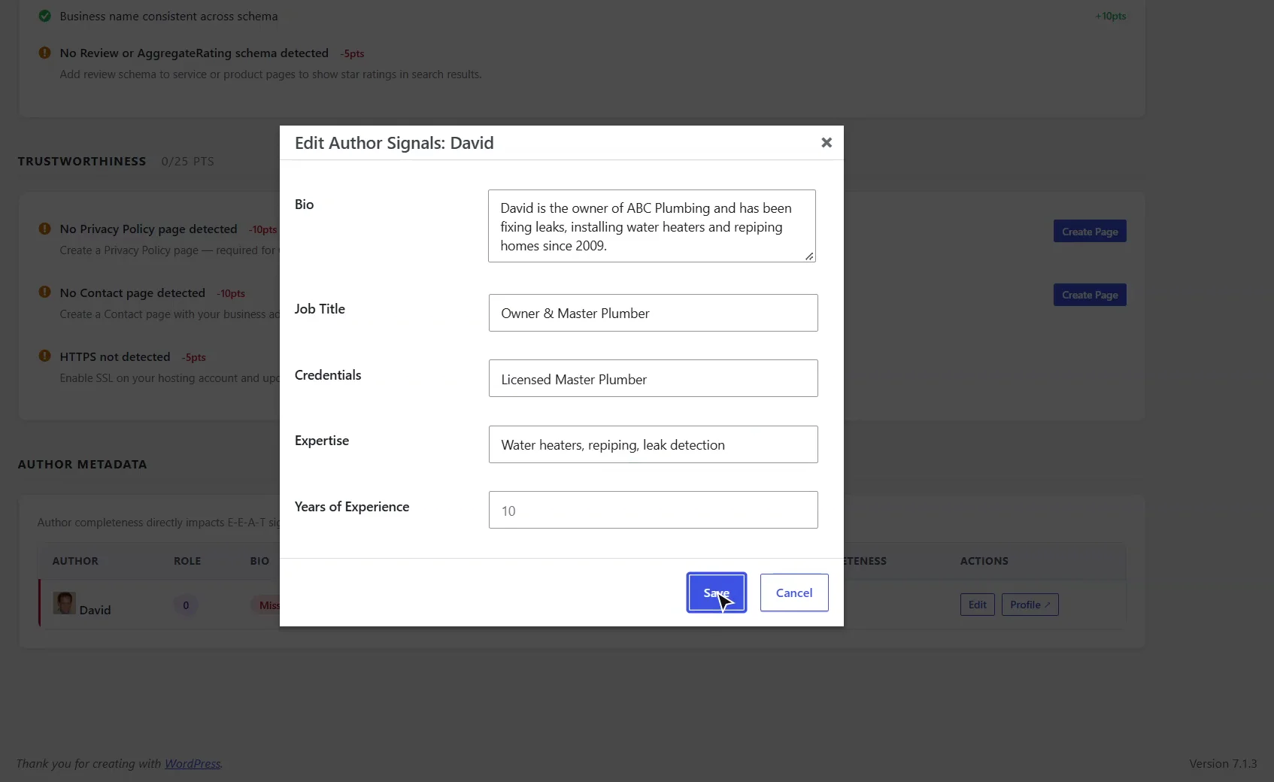1274x782 pixels.
Task: Create Page for missing Privacy Policy
Action: click(x=1090, y=232)
